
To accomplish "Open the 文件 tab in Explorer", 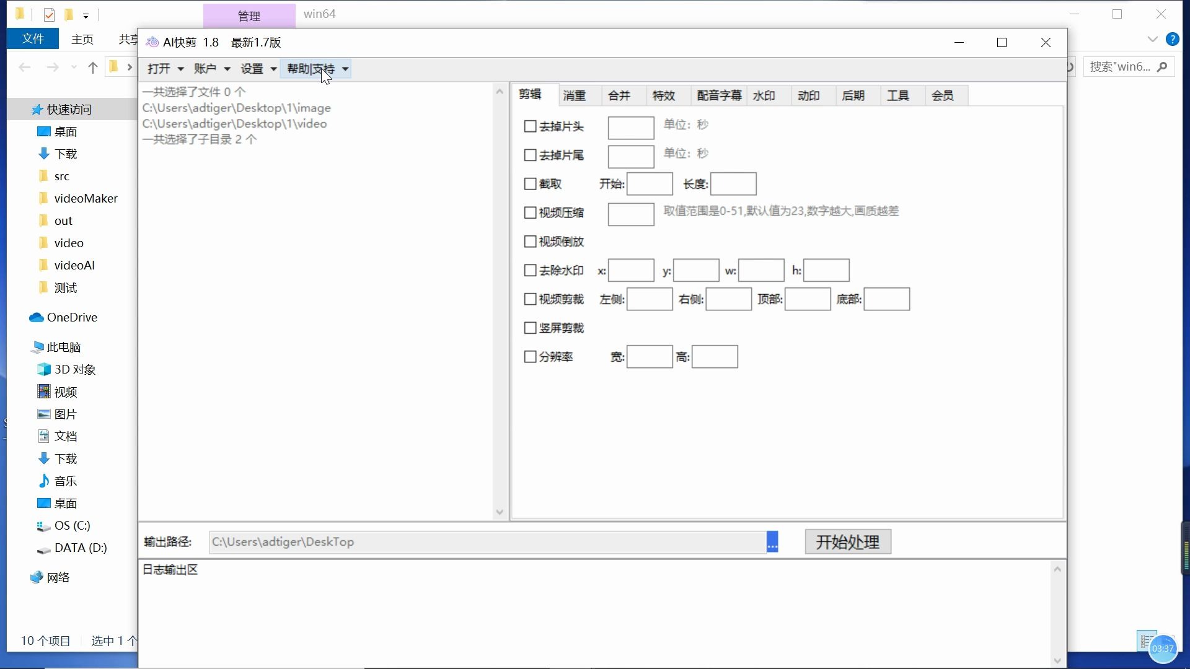I will coord(33,39).
